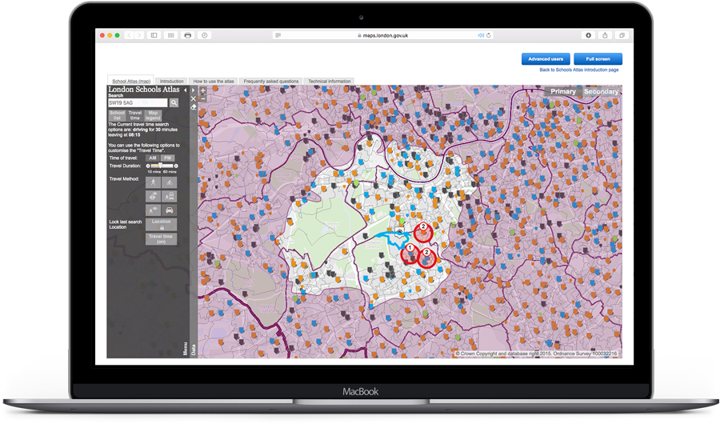This screenshot has width=720, height=424.
Task: Select the driving car travel method
Action: (170, 210)
